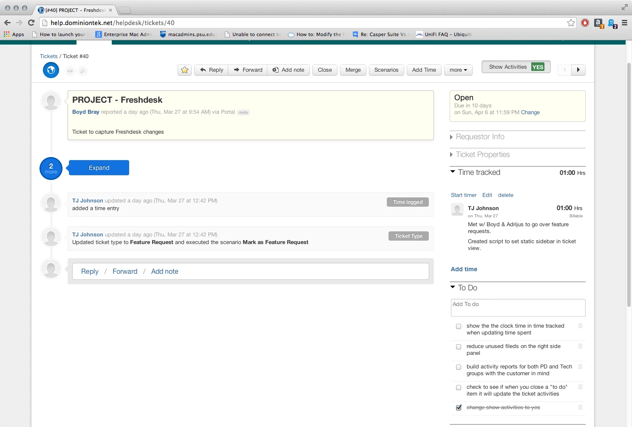Expand the Ticket Properties section

pos(480,155)
